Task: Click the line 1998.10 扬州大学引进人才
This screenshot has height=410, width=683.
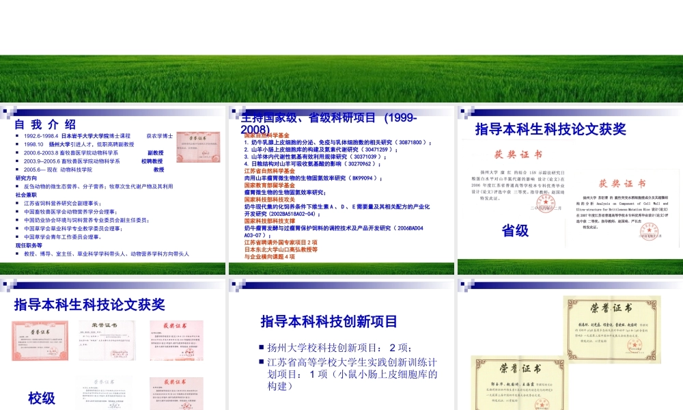Action: [79, 144]
